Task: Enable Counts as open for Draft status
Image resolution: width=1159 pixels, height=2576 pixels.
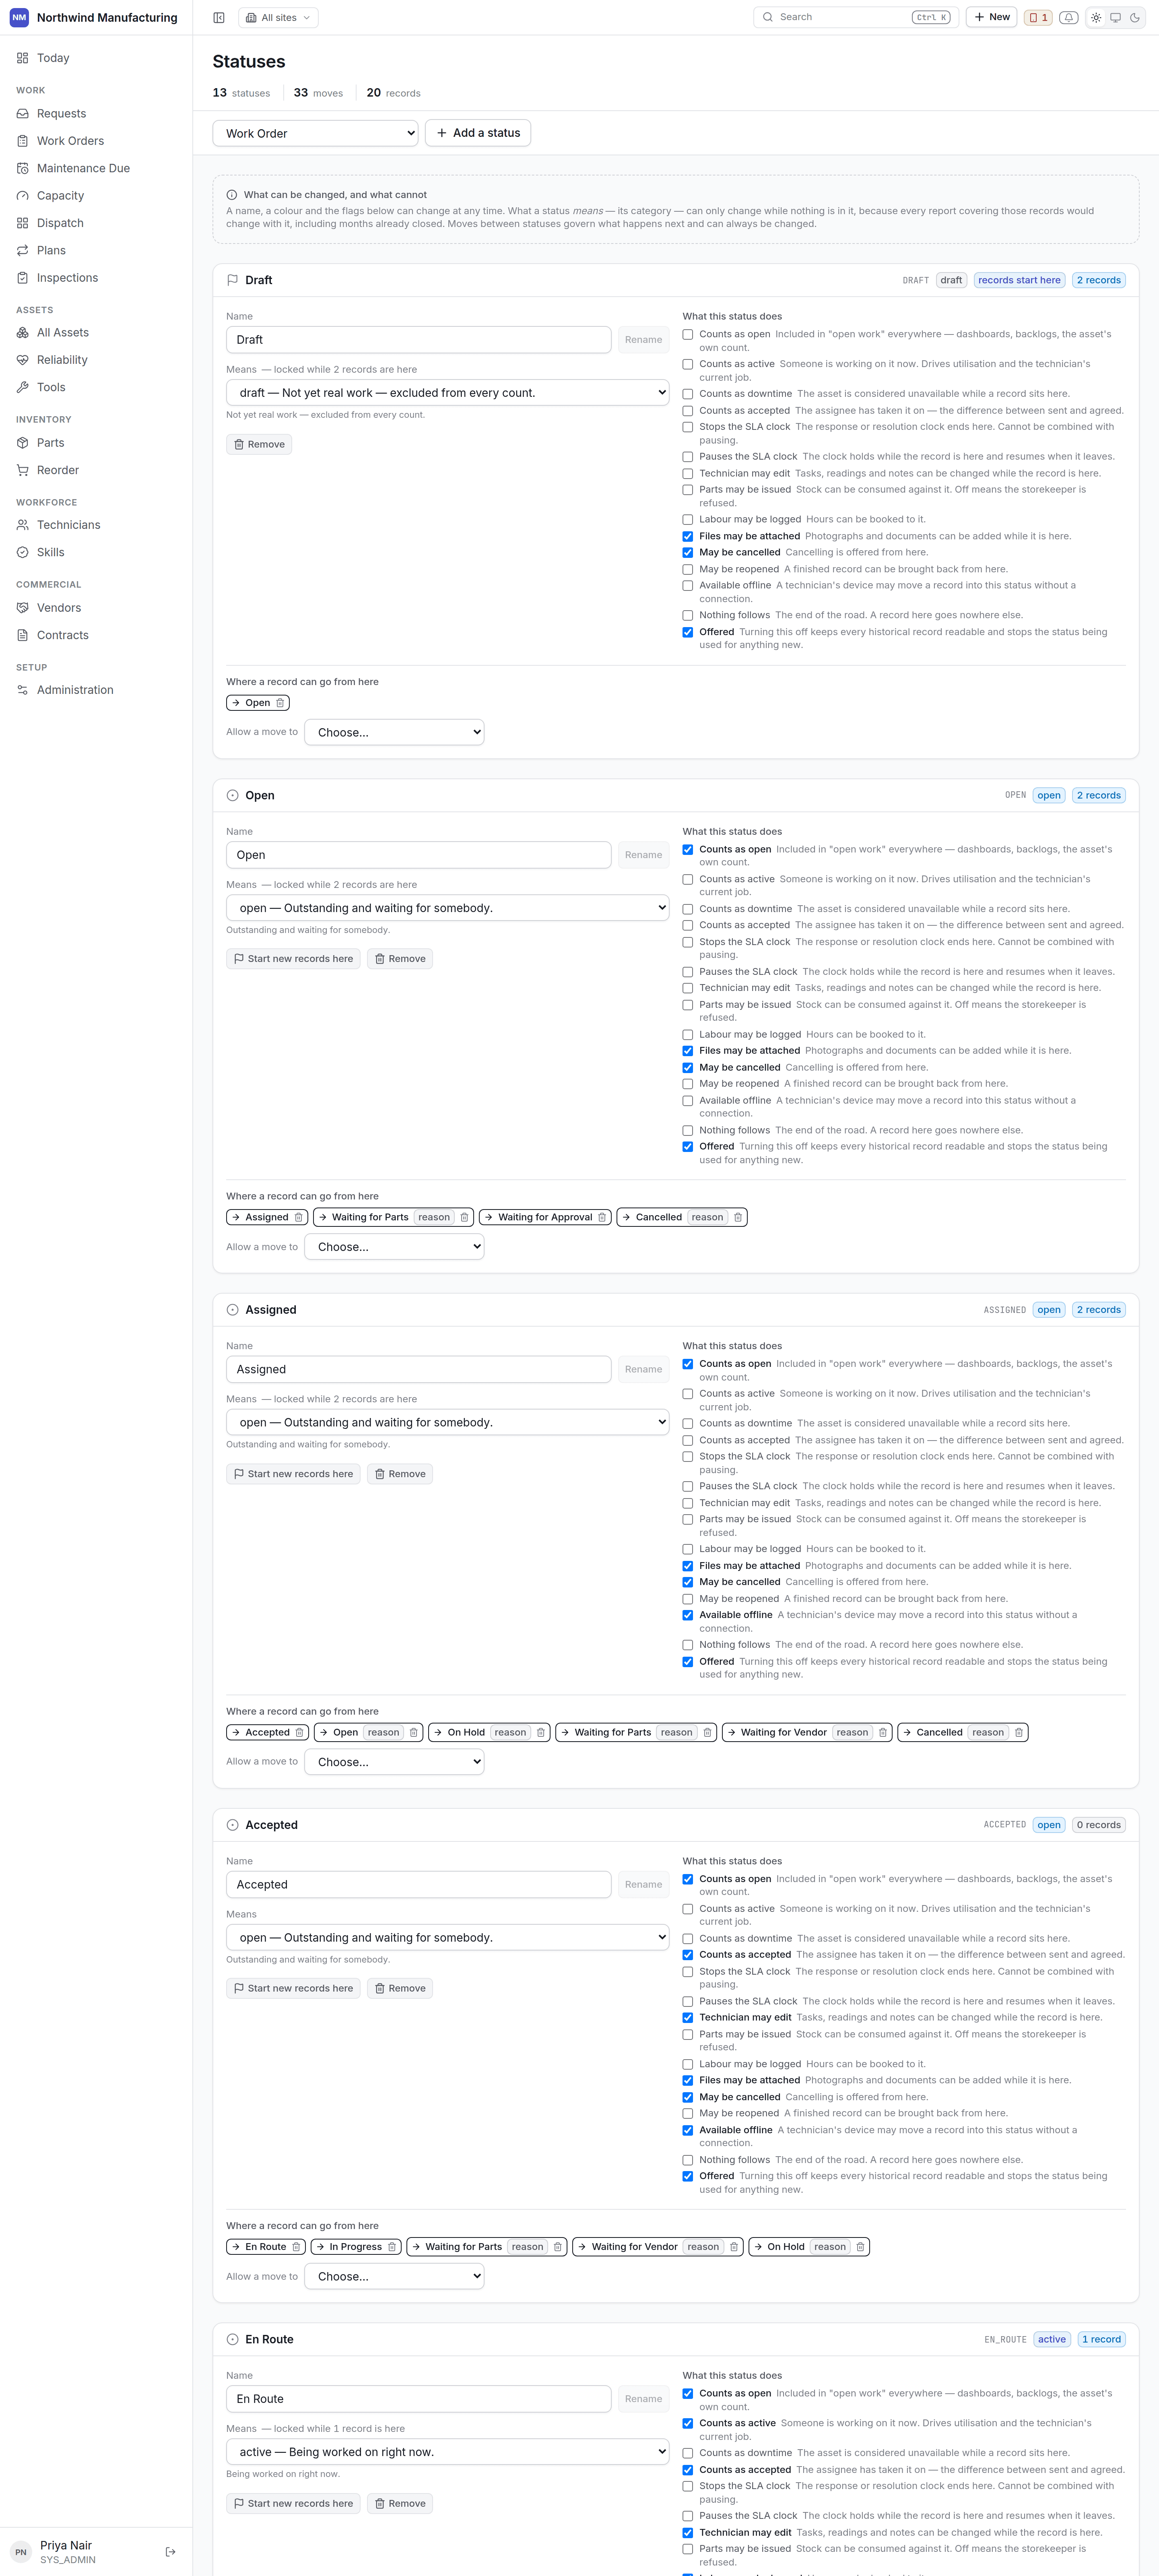Action: [688, 334]
